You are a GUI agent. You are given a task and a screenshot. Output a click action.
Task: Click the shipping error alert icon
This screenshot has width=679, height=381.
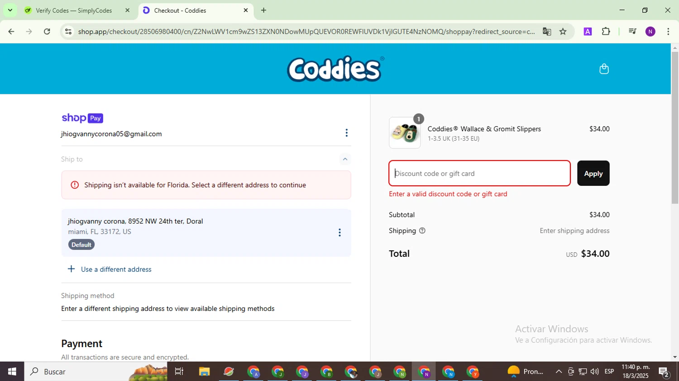[x=75, y=185]
